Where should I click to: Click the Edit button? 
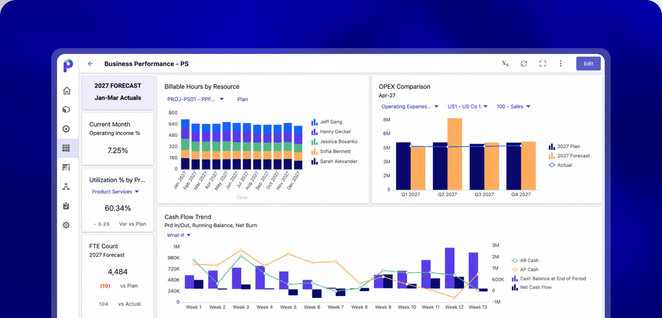[x=588, y=64]
